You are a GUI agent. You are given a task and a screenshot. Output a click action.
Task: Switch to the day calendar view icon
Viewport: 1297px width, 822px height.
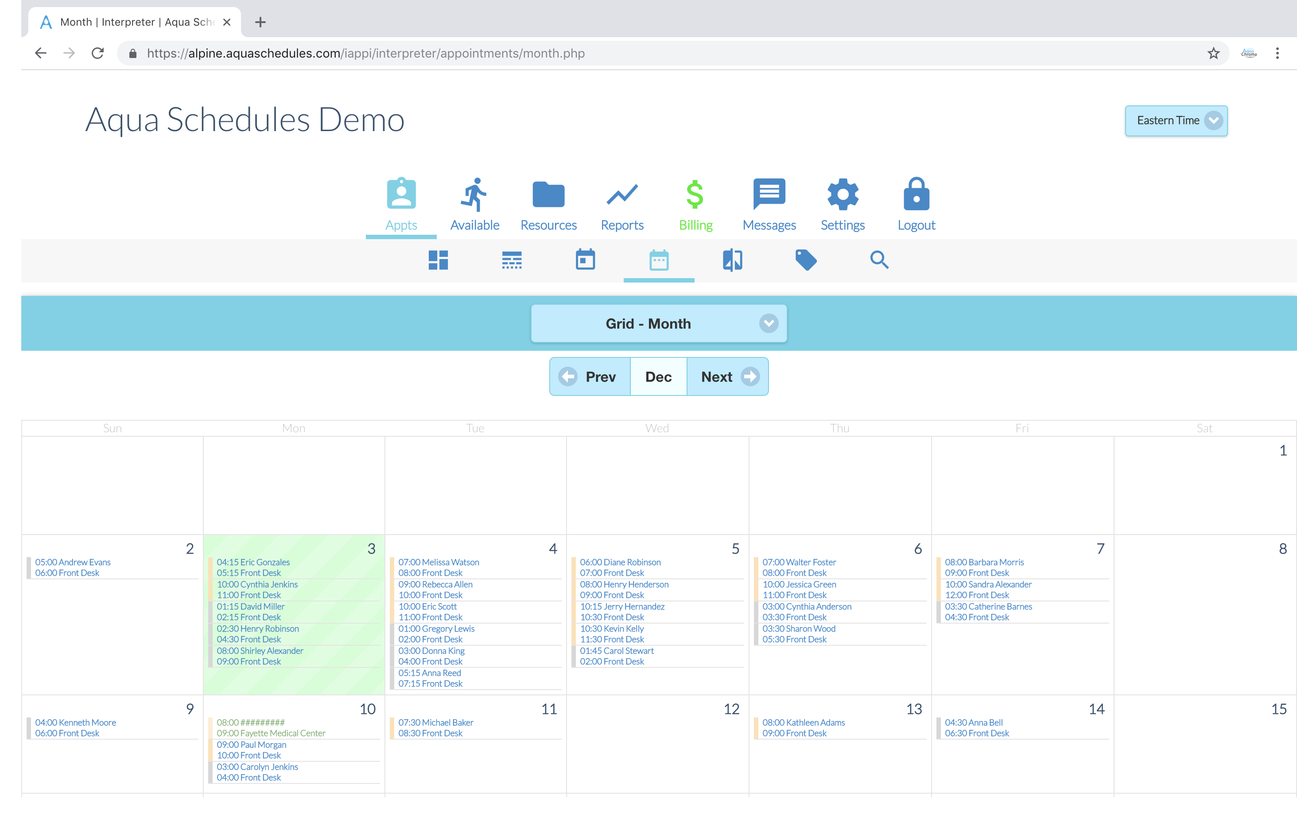tap(586, 260)
